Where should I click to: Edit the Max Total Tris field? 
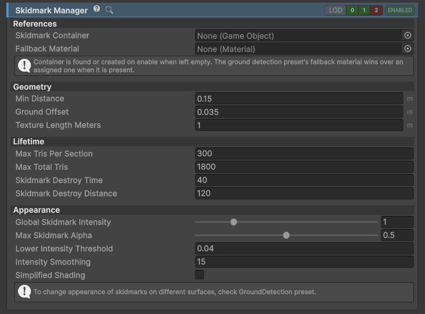pyautogui.click(x=304, y=167)
